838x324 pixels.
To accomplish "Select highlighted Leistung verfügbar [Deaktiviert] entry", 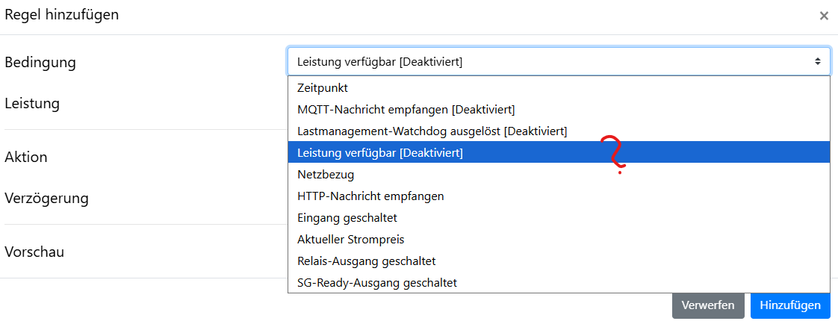I will click(379, 153).
